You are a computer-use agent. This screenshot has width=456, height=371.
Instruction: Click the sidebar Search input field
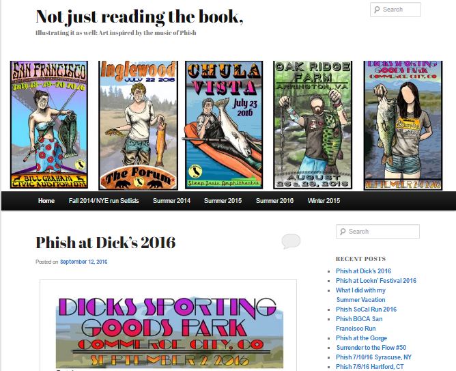(x=377, y=232)
